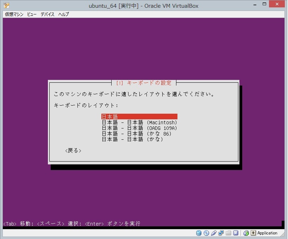Image resolution: width=288 pixels, height=239 pixels.
Task: Minimize the VirtualBox window
Action: pyautogui.click(x=255, y=5)
